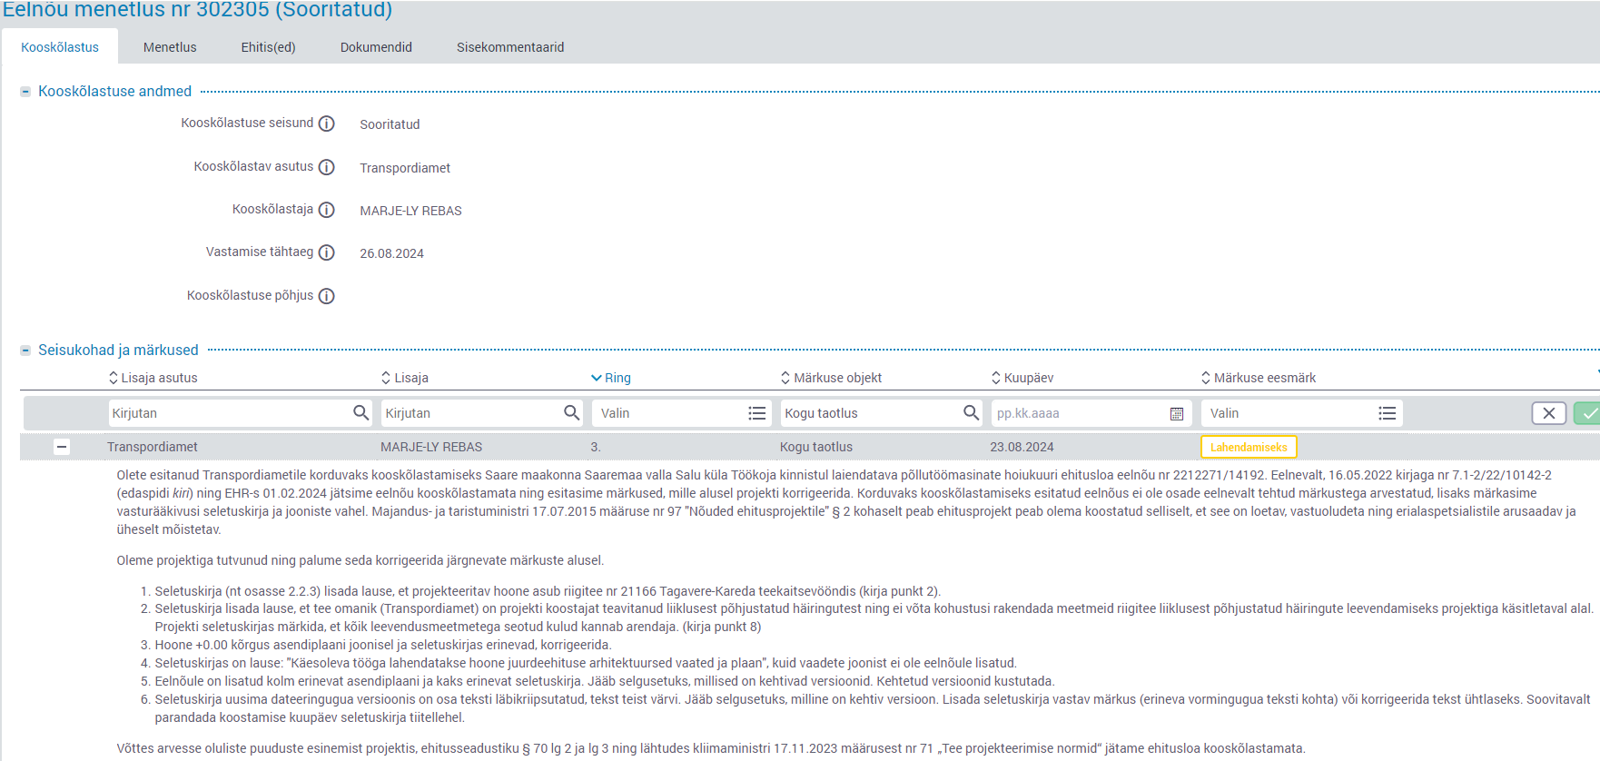Click the page title Eelnõu menetlus nr 302305

click(198, 10)
